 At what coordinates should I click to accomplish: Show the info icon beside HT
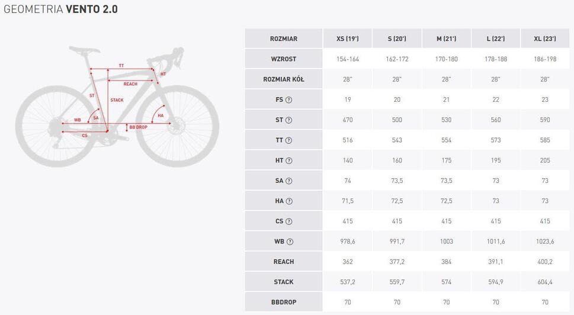[x=289, y=160]
